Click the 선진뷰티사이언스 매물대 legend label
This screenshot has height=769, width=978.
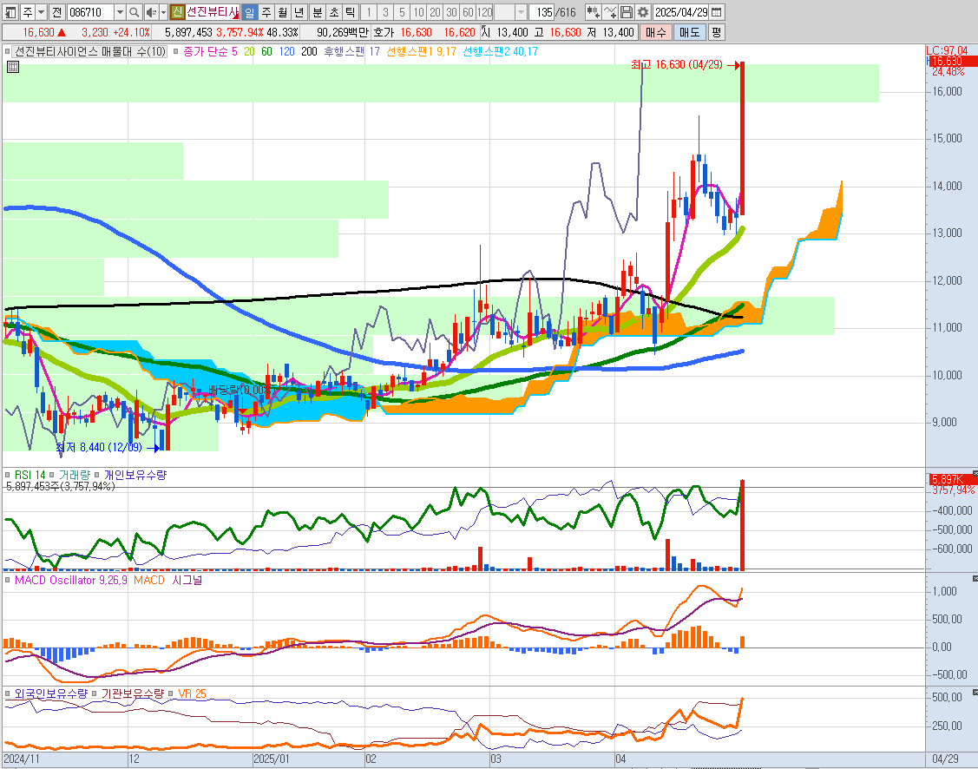(x=90, y=52)
